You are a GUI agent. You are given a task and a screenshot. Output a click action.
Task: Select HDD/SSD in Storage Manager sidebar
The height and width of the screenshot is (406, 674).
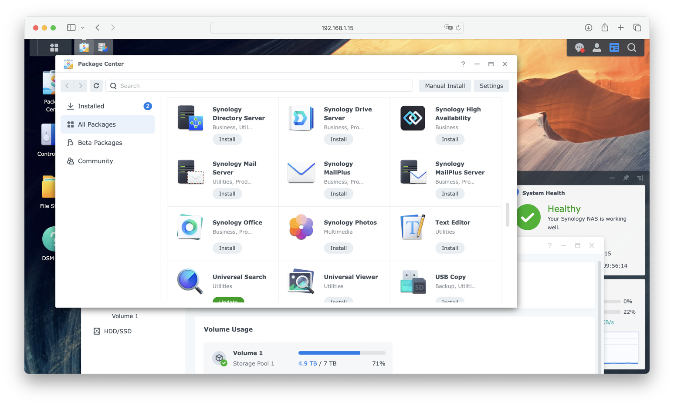tap(112, 331)
